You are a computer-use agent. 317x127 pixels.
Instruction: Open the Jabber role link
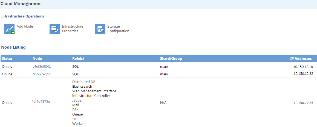coord(77,101)
